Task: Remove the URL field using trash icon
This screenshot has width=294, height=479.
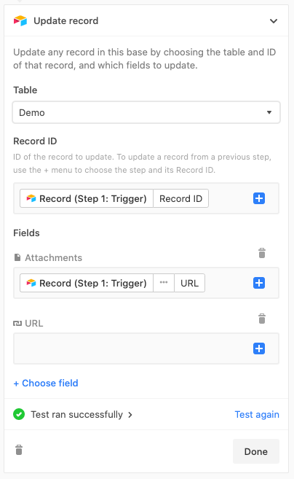Action: (262, 319)
